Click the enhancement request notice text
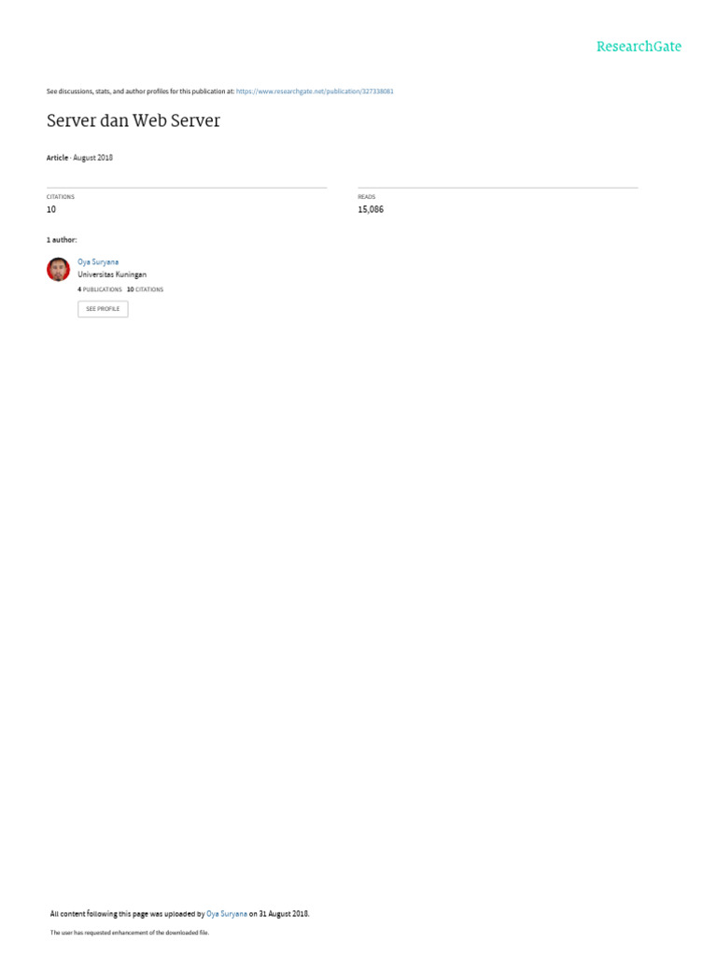 coord(129,933)
